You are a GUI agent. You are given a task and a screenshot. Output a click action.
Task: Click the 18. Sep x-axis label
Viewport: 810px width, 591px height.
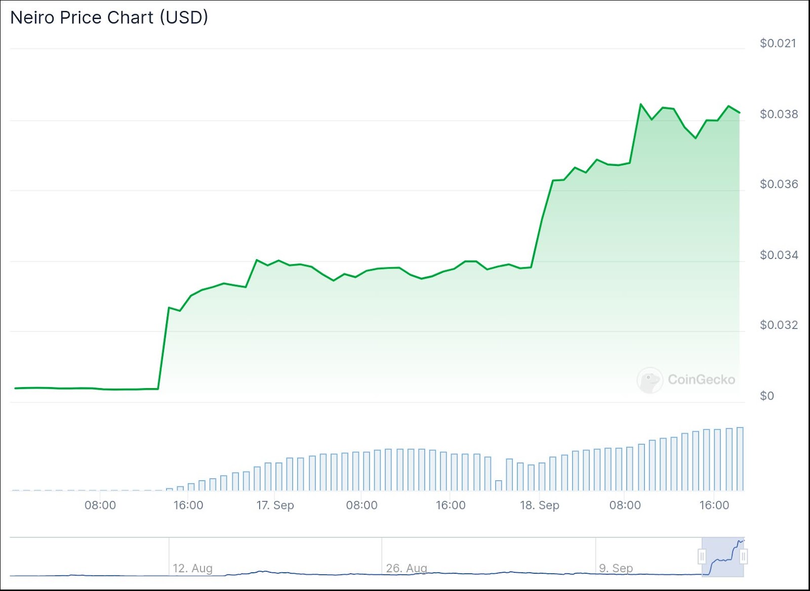point(540,505)
